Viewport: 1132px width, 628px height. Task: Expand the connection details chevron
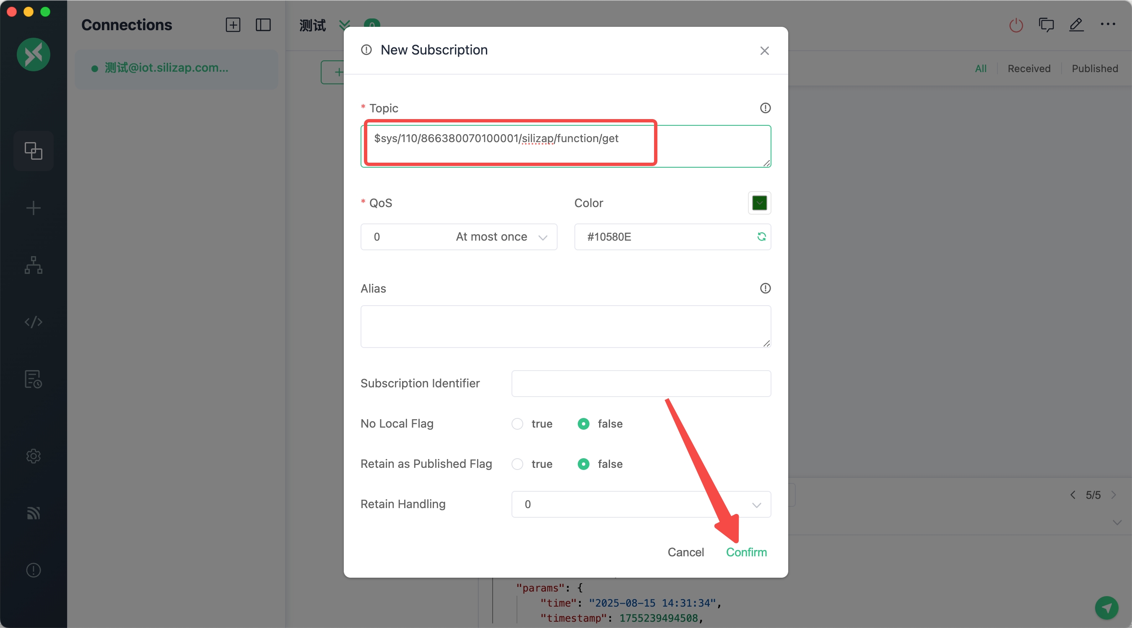(x=345, y=25)
